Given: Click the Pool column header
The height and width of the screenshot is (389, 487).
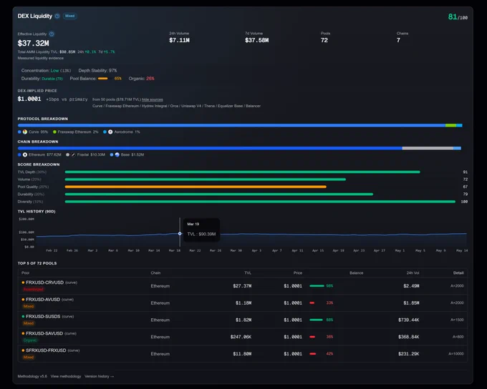Looking at the screenshot, I should tap(26, 273).
